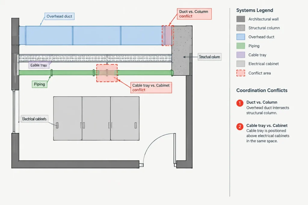Click the 'Systems Legend' heading
Image resolution: width=308 pixels, height=205 pixels.
[254, 10]
